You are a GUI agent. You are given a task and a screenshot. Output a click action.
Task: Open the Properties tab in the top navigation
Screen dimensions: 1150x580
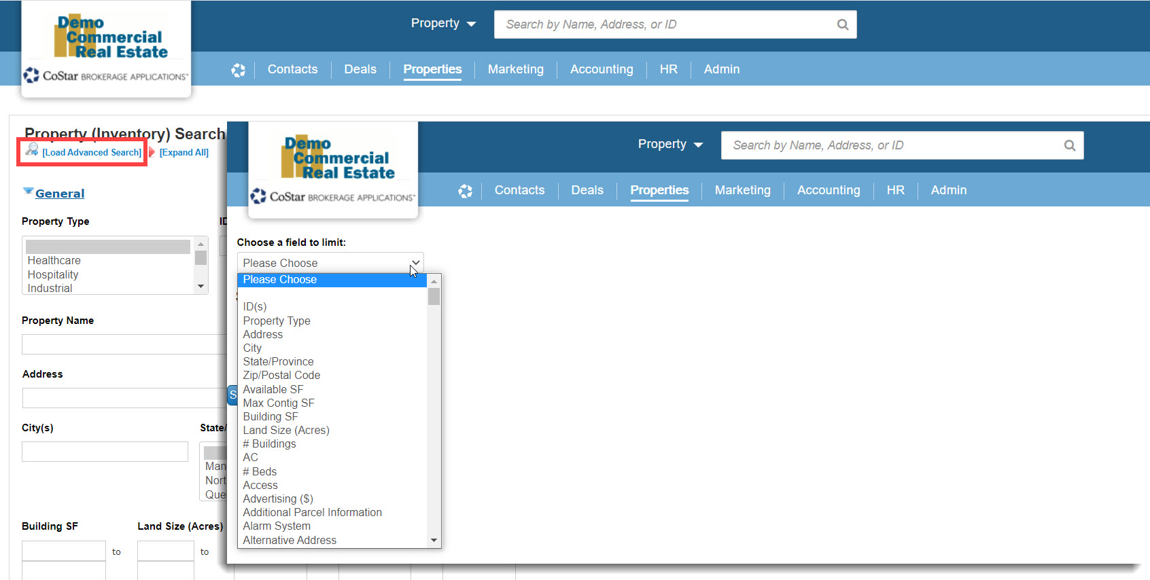[x=432, y=69]
